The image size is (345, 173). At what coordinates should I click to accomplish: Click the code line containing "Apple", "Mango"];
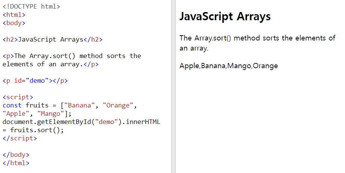click(x=37, y=114)
